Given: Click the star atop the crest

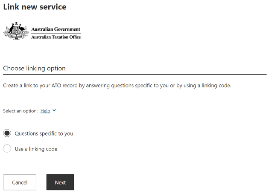Looking at the screenshot, I should (16, 23).
